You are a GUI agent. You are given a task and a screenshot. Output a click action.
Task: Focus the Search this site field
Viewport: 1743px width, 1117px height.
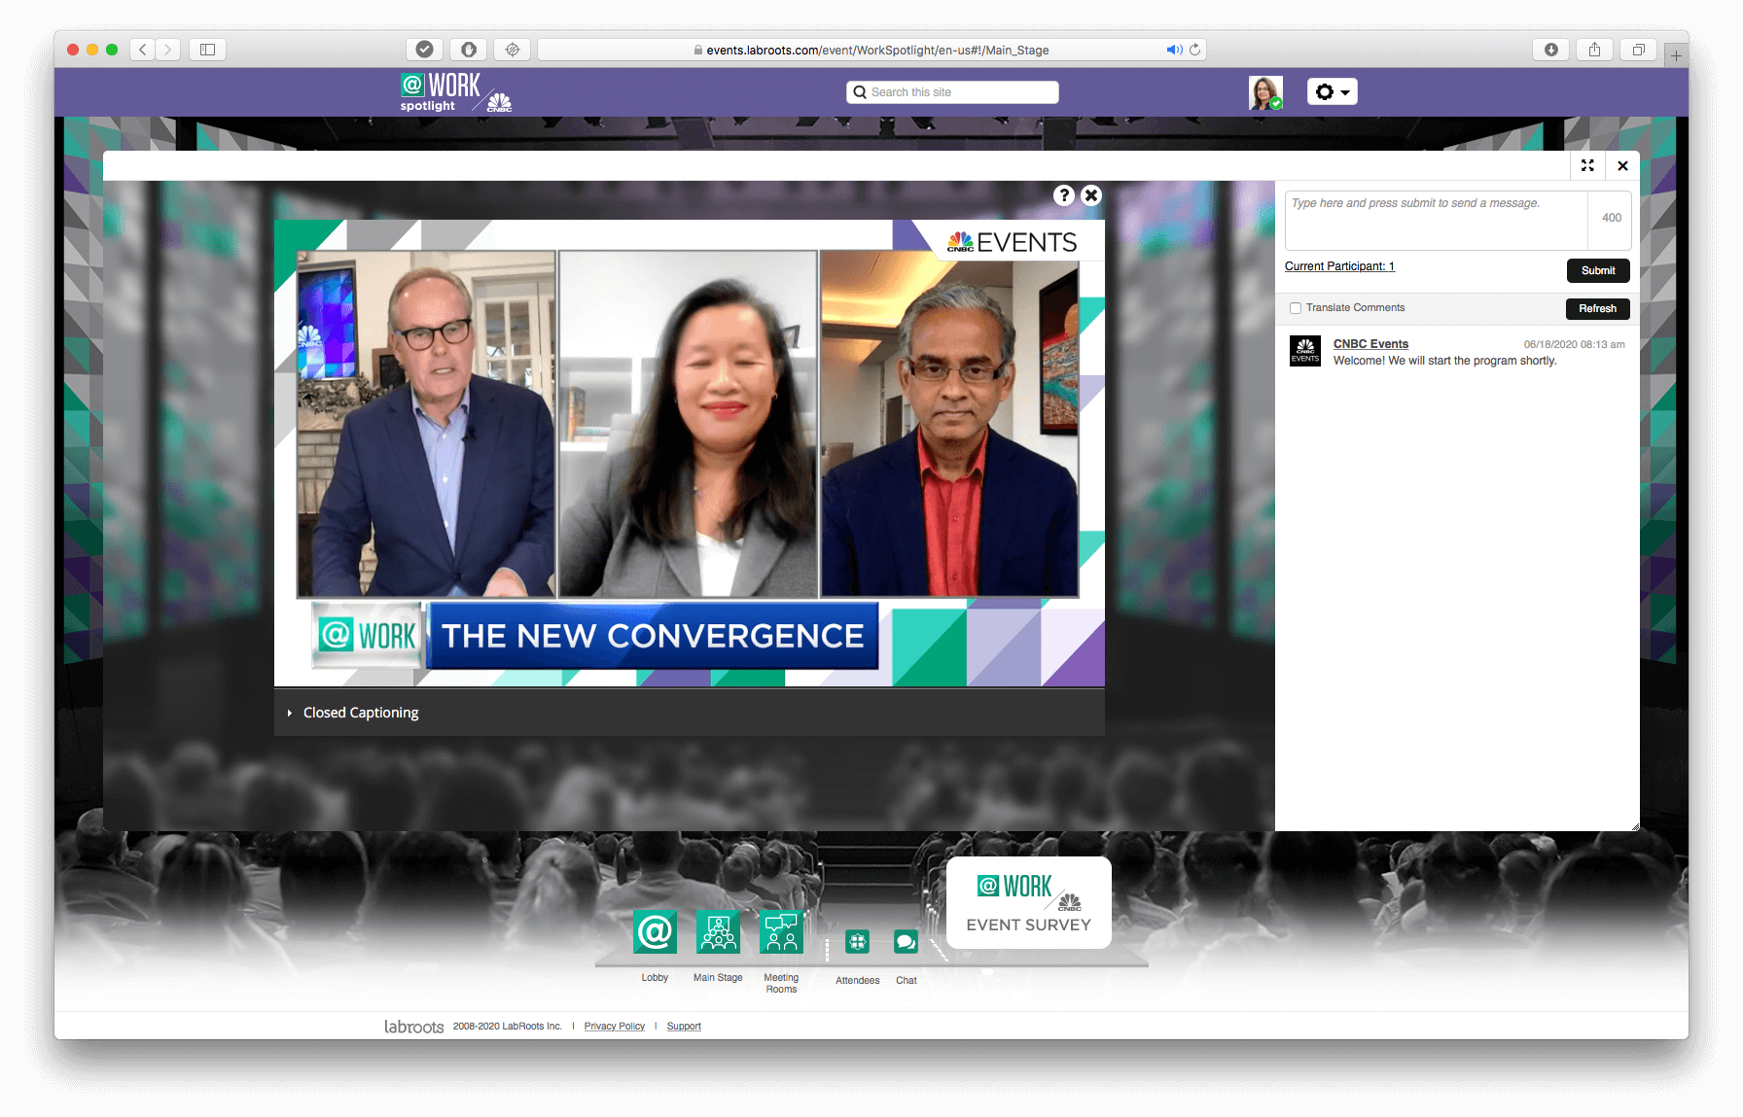coord(952,92)
